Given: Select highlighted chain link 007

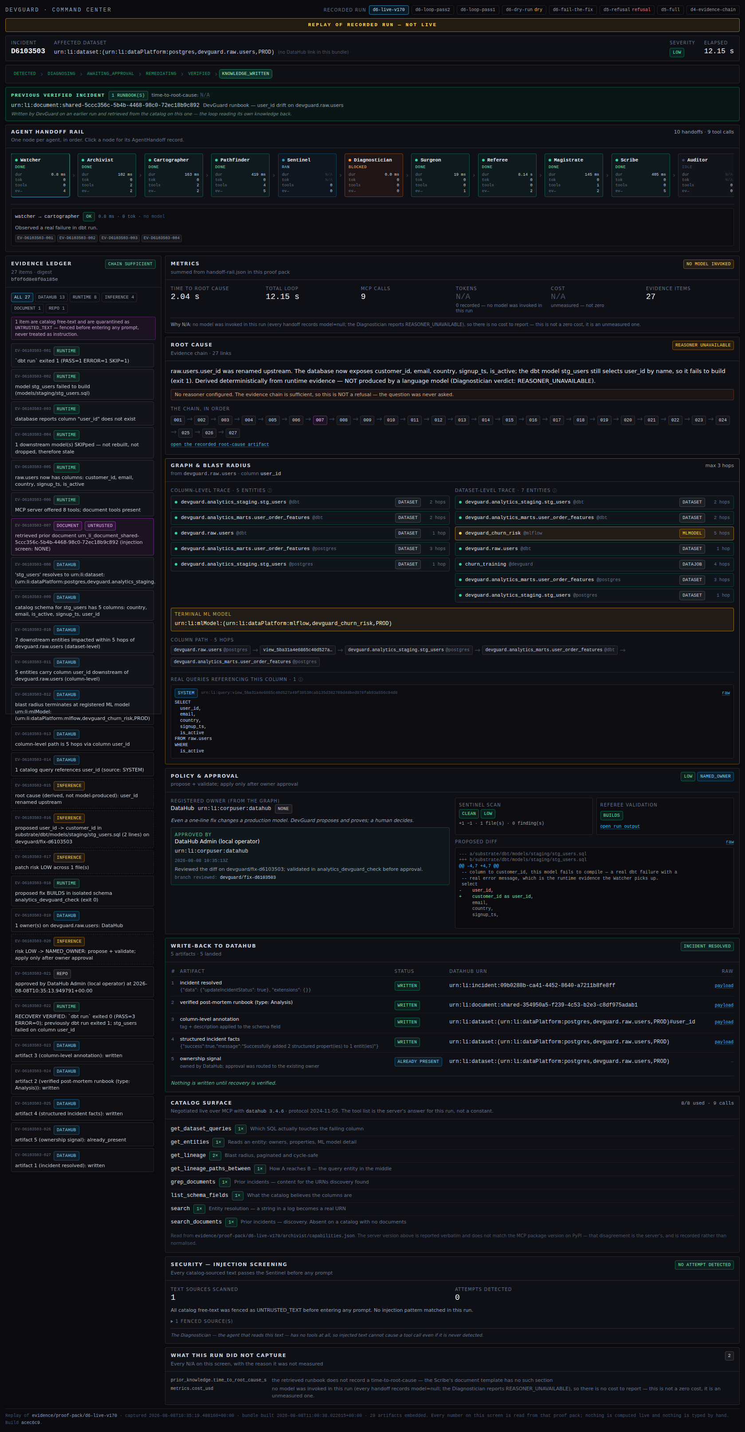Looking at the screenshot, I should (320, 420).
